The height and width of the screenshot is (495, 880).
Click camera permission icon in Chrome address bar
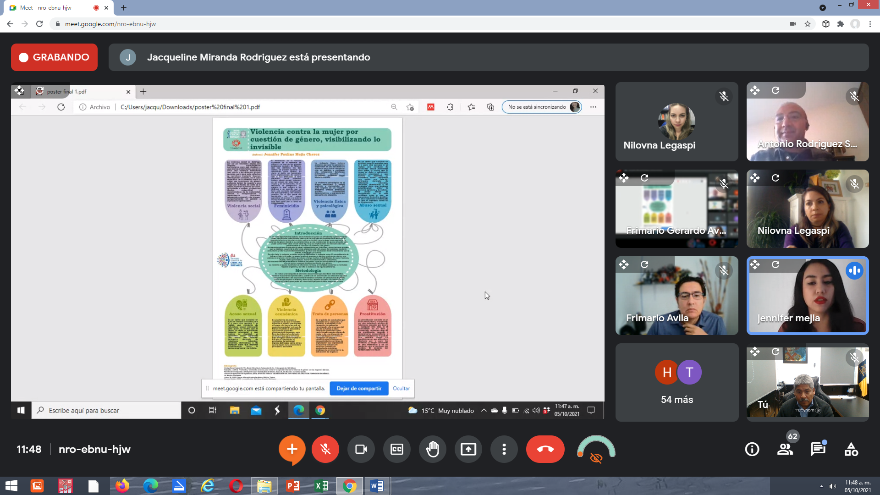(x=793, y=24)
